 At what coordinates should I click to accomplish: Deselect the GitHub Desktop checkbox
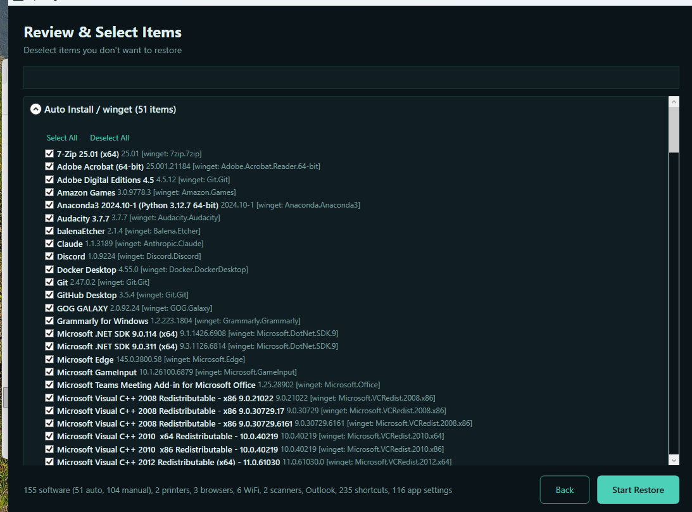[49, 295]
